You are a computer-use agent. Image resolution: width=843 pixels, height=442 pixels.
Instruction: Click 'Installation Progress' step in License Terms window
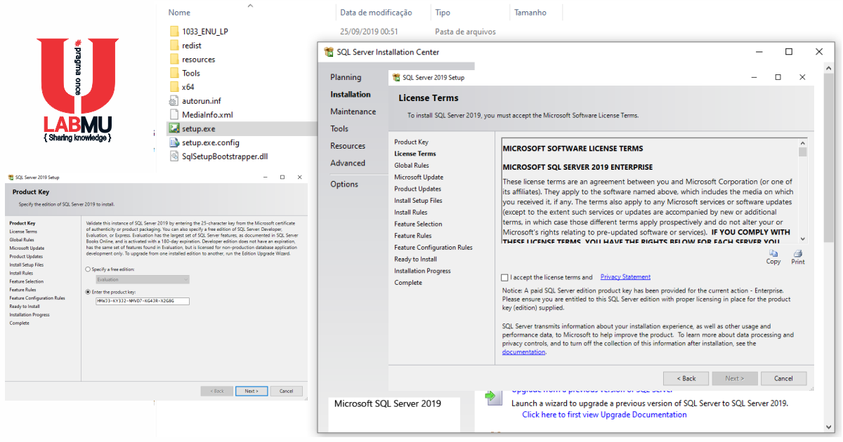[x=422, y=271]
